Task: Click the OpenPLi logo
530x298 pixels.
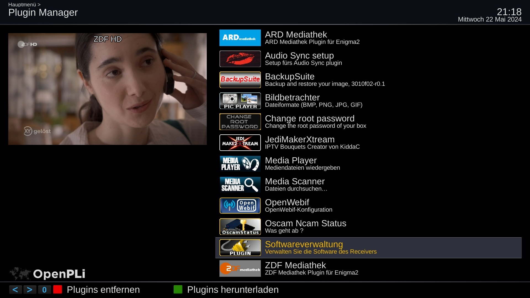Action: pos(47,273)
